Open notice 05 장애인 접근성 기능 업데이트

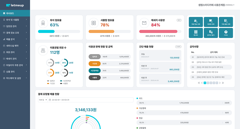[x=211, y=77]
